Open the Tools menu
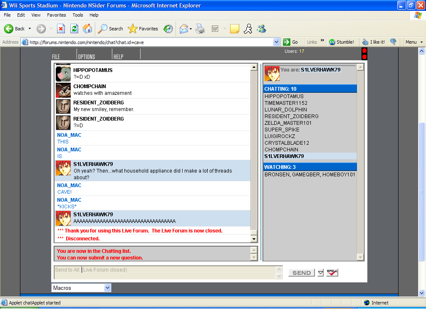Viewport: 426px width, 309px height. point(77,15)
